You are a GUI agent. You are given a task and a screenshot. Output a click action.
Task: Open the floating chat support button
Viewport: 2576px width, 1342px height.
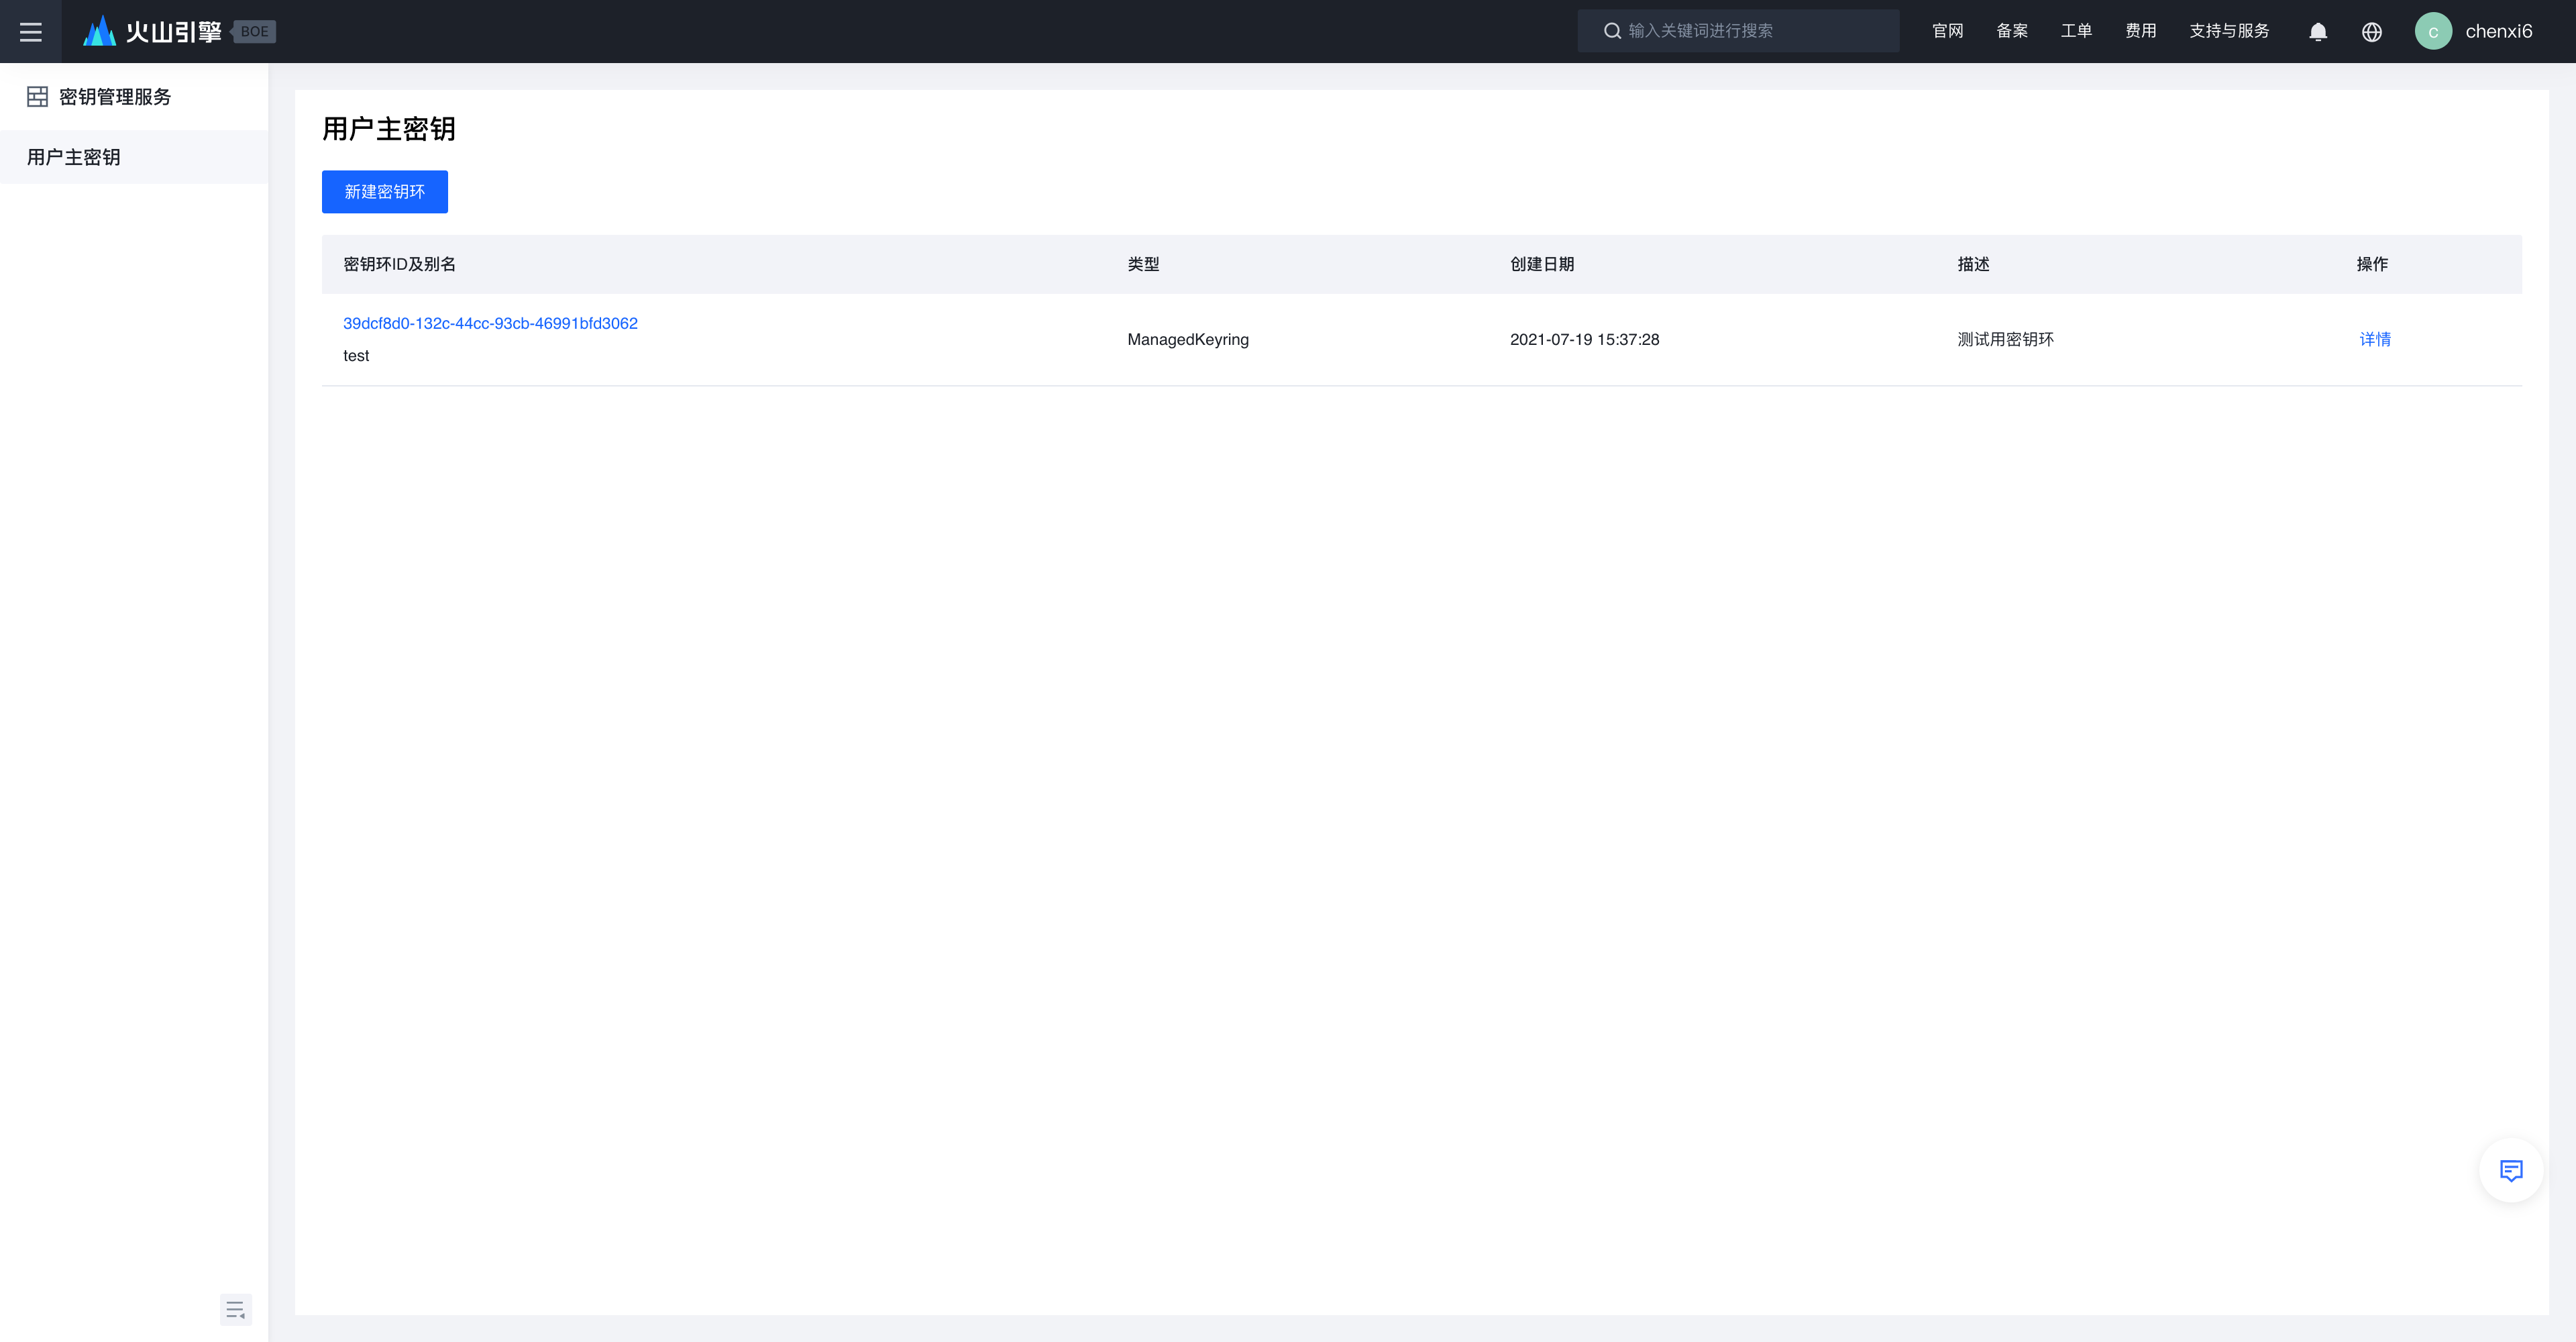click(x=2511, y=1170)
